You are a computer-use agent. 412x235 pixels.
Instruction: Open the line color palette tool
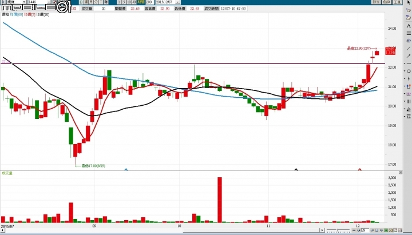click(x=409, y=41)
